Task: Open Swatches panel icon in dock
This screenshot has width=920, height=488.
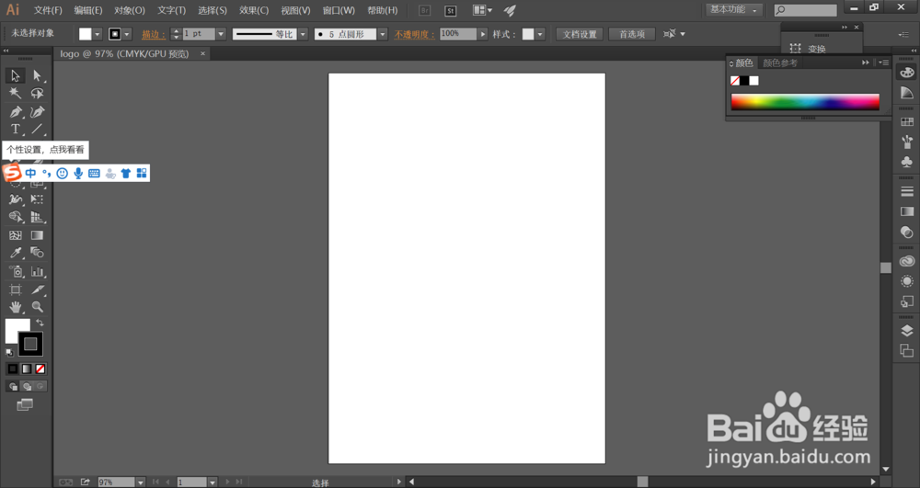Action: [906, 122]
